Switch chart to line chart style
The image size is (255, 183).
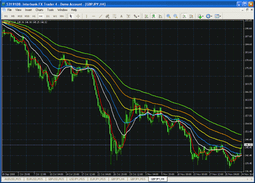click(160, 16)
